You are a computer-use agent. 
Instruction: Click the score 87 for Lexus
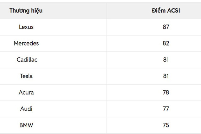coord(166,27)
